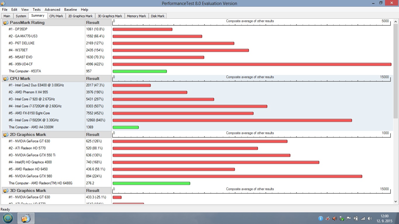Click the white volume speaker tray icon
The width and height of the screenshot is (399, 224).
[370, 218]
